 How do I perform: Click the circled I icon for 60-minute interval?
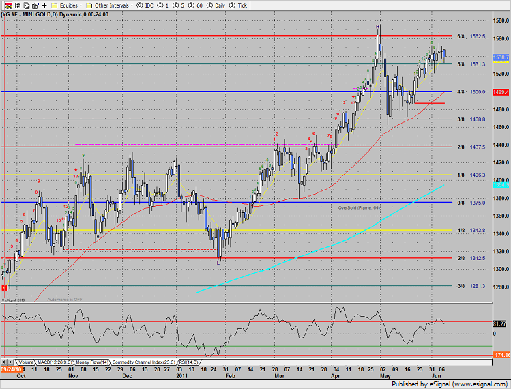[192, 5]
